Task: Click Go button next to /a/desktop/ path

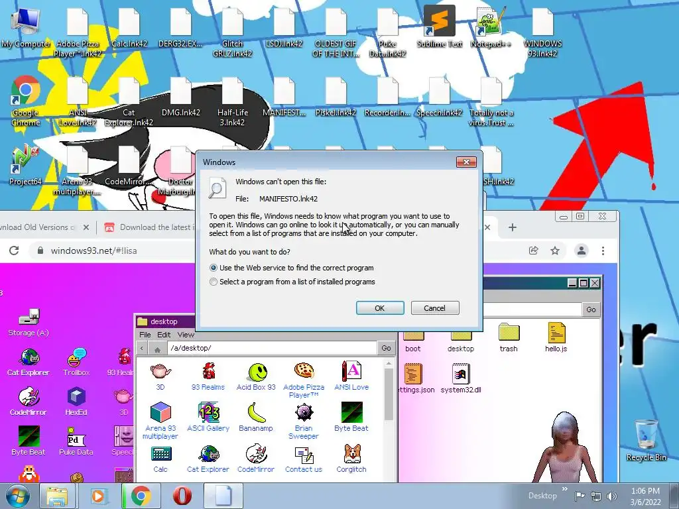Action: pos(387,348)
